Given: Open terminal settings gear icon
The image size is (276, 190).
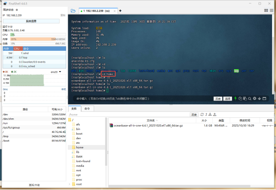Looking at the screenshot, I should (x=255, y=98).
